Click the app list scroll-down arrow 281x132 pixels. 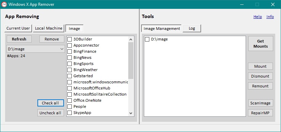coord(131,113)
